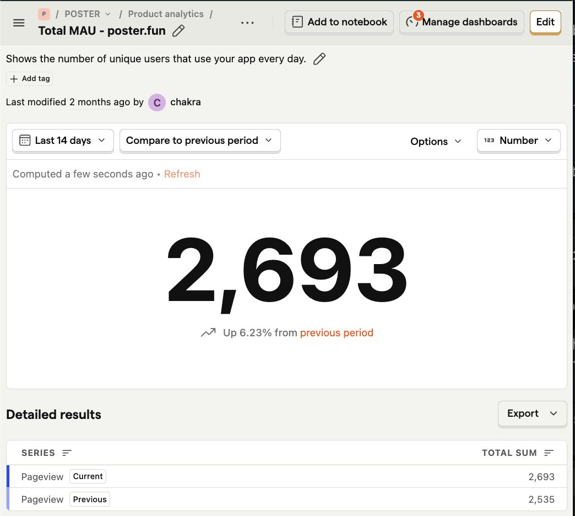
Task: Open the hamburger navigation menu
Action: pyautogui.click(x=19, y=23)
